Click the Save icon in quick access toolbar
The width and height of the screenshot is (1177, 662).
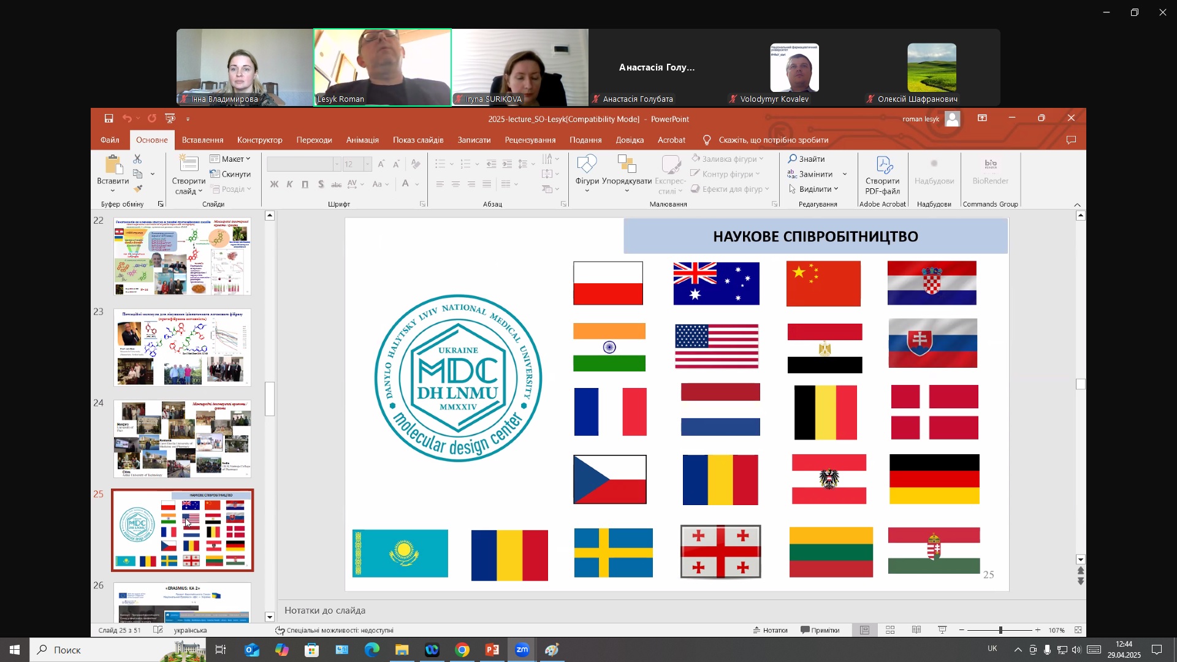point(109,119)
